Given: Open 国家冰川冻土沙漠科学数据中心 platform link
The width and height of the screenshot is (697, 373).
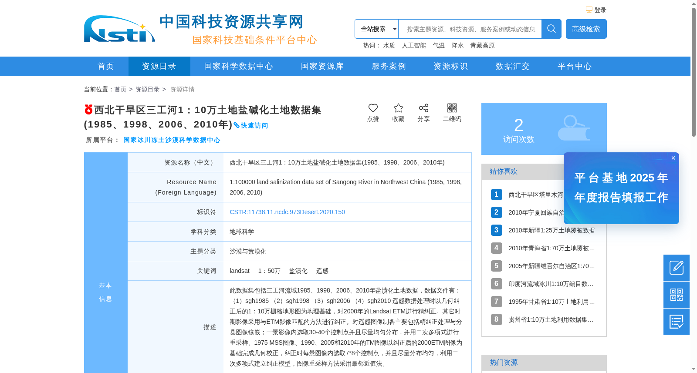Looking at the screenshot, I should (x=172, y=140).
